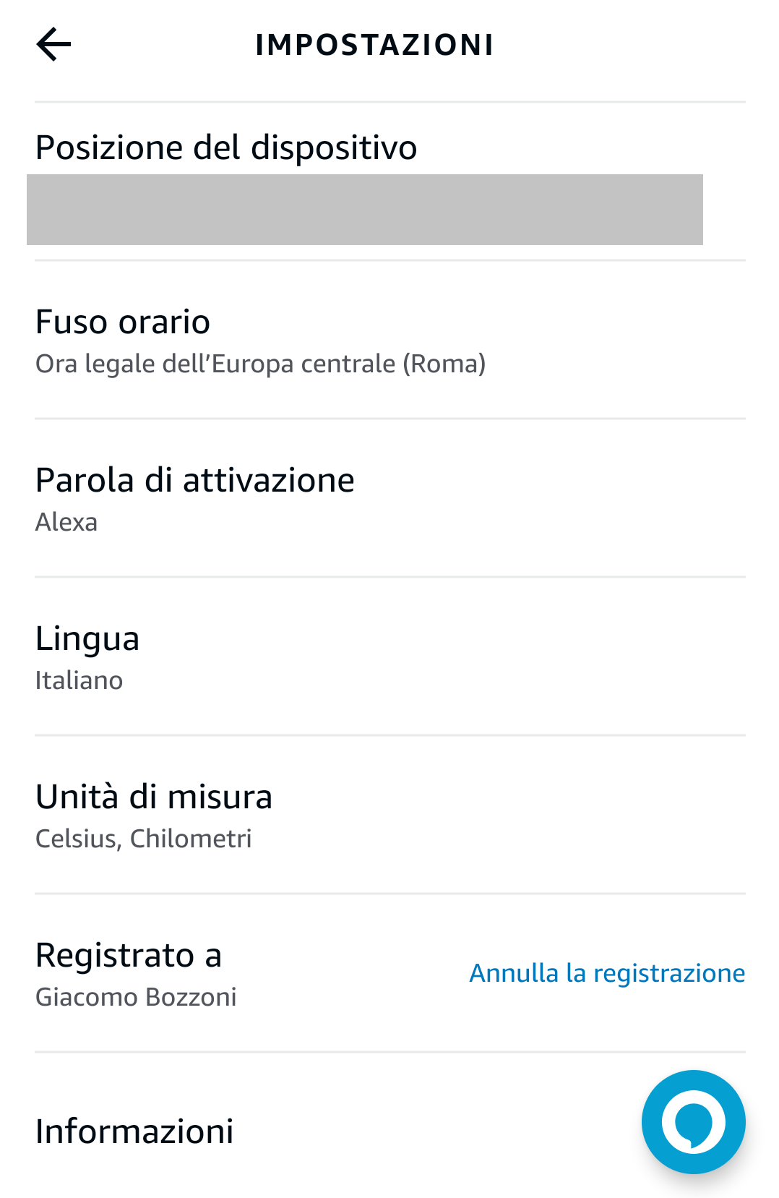Tap the Celsius unit text

click(76, 839)
